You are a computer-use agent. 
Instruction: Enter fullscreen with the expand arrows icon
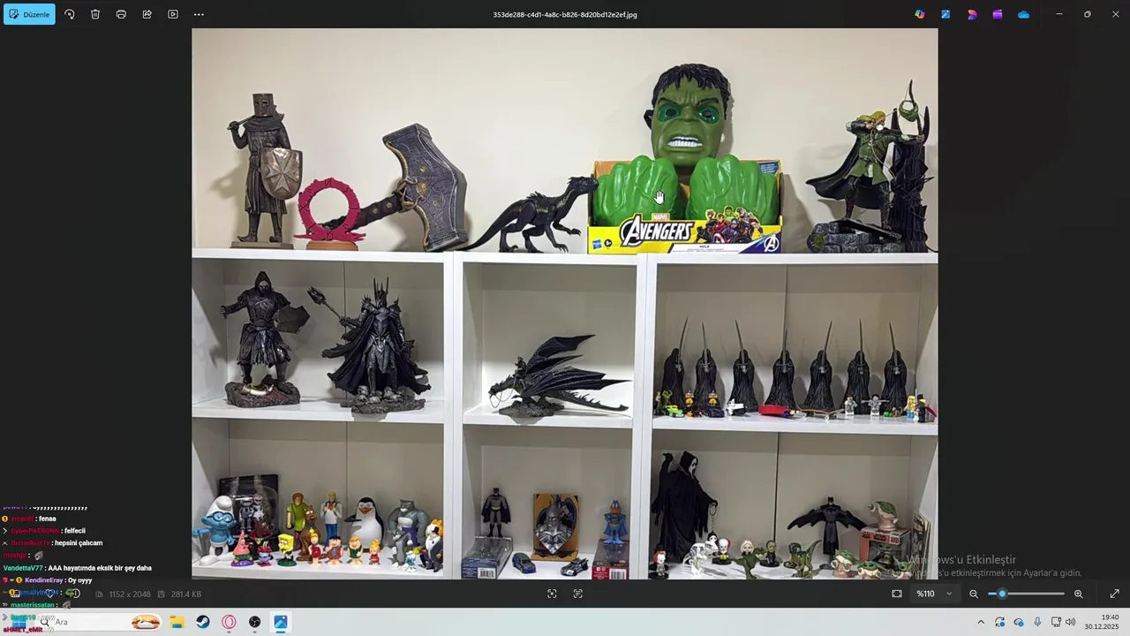(x=1114, y=594)
